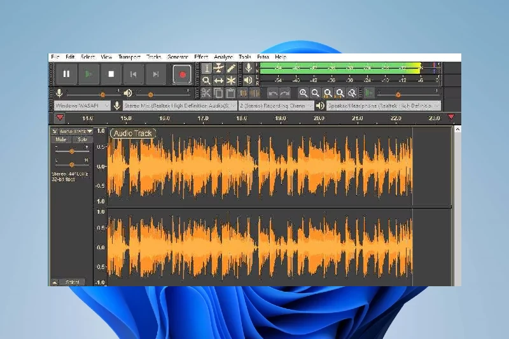This screenshot has width=509, height=339.
Task: Open the Speaker/Headphone playback device dropdown
Action: [384, 106]
